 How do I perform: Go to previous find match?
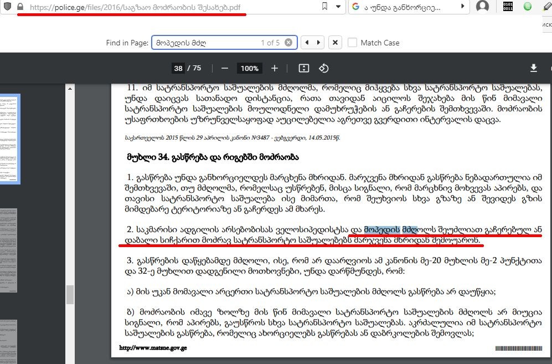point(307,43)
